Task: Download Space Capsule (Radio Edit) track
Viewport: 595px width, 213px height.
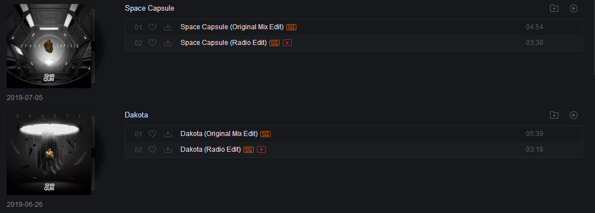Action: click(x=168, y=43)
